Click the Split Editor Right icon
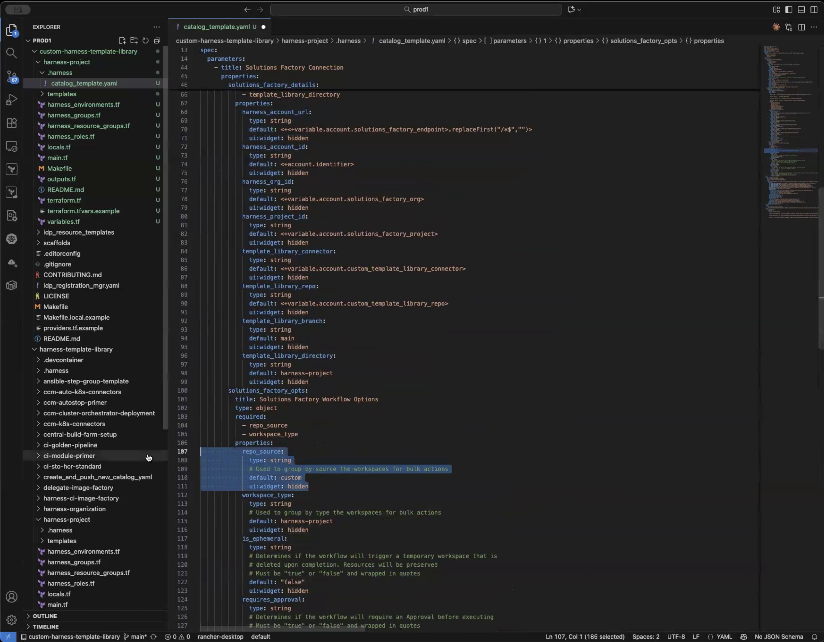The height and width of the screenshot is (642, 824). click(801, 27)
